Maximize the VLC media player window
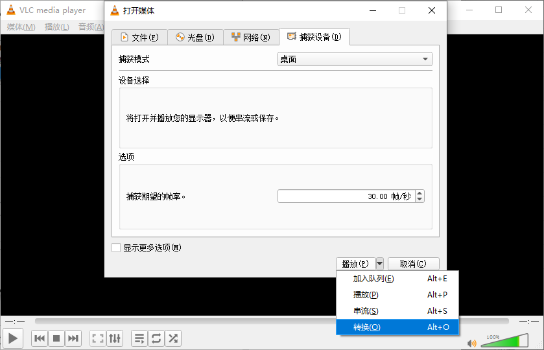The width and height of the screenshot is (544, 350). pos(499,10)
